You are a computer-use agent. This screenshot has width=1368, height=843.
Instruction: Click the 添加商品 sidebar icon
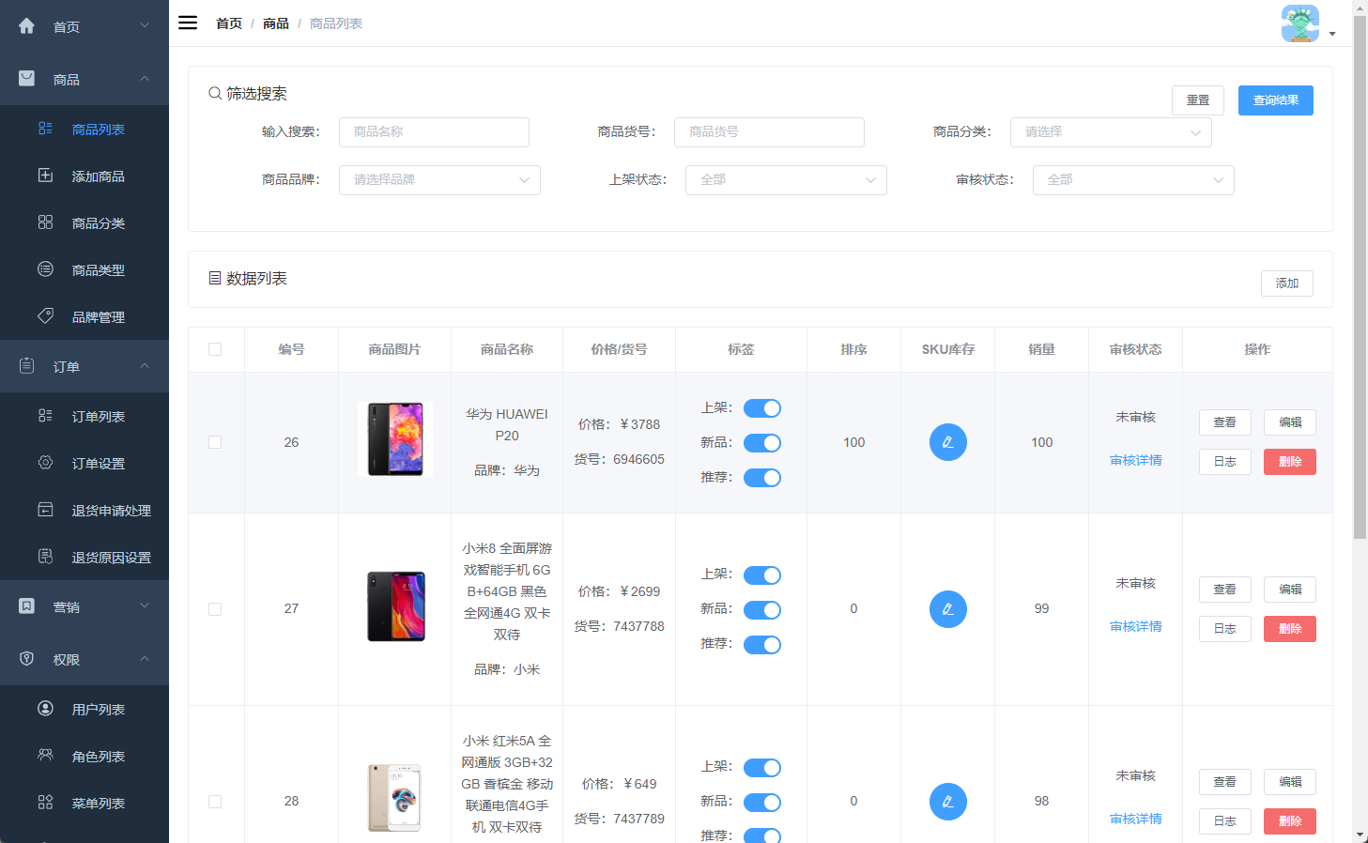[x=45, y=176]
